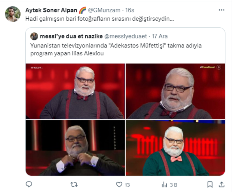Visit Aytek Soner Alpan display name
The image size is (236, 192).
[51, 10]
